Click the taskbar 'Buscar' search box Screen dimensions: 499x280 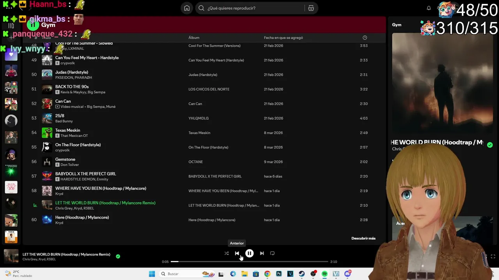187,274
